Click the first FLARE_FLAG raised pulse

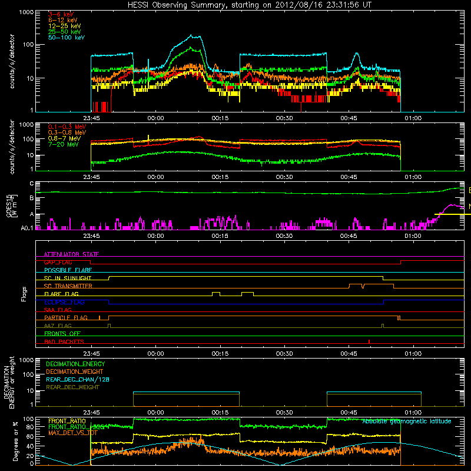point(216,293)
